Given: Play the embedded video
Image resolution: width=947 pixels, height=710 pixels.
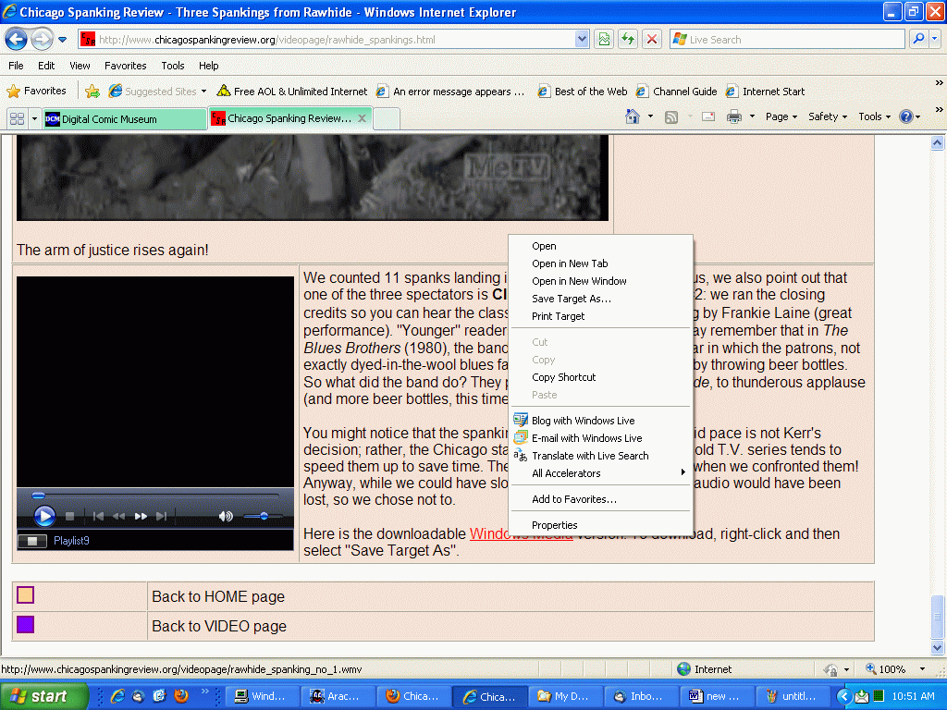Looking at the screenshot, I should point(44,516).
